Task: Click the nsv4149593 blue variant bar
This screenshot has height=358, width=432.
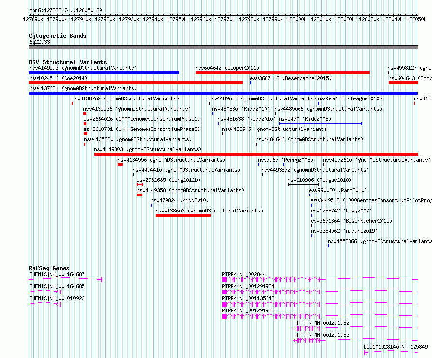Action: coord(104,73)
